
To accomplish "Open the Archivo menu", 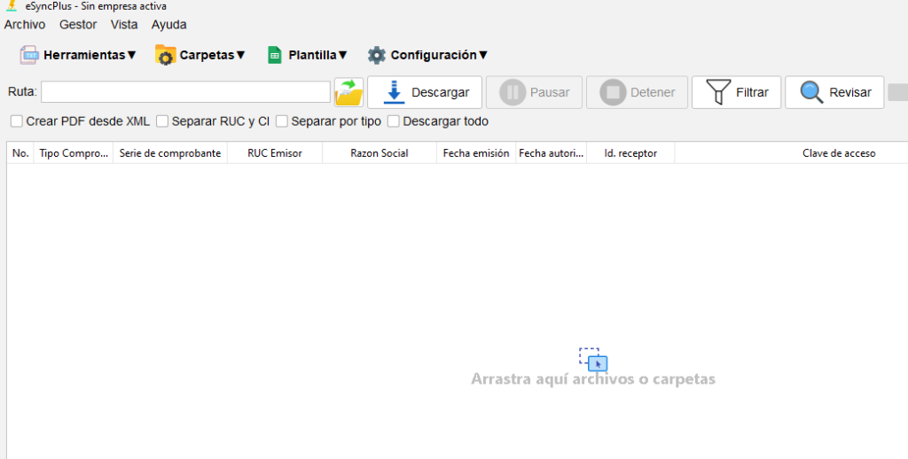I will 24,25.
